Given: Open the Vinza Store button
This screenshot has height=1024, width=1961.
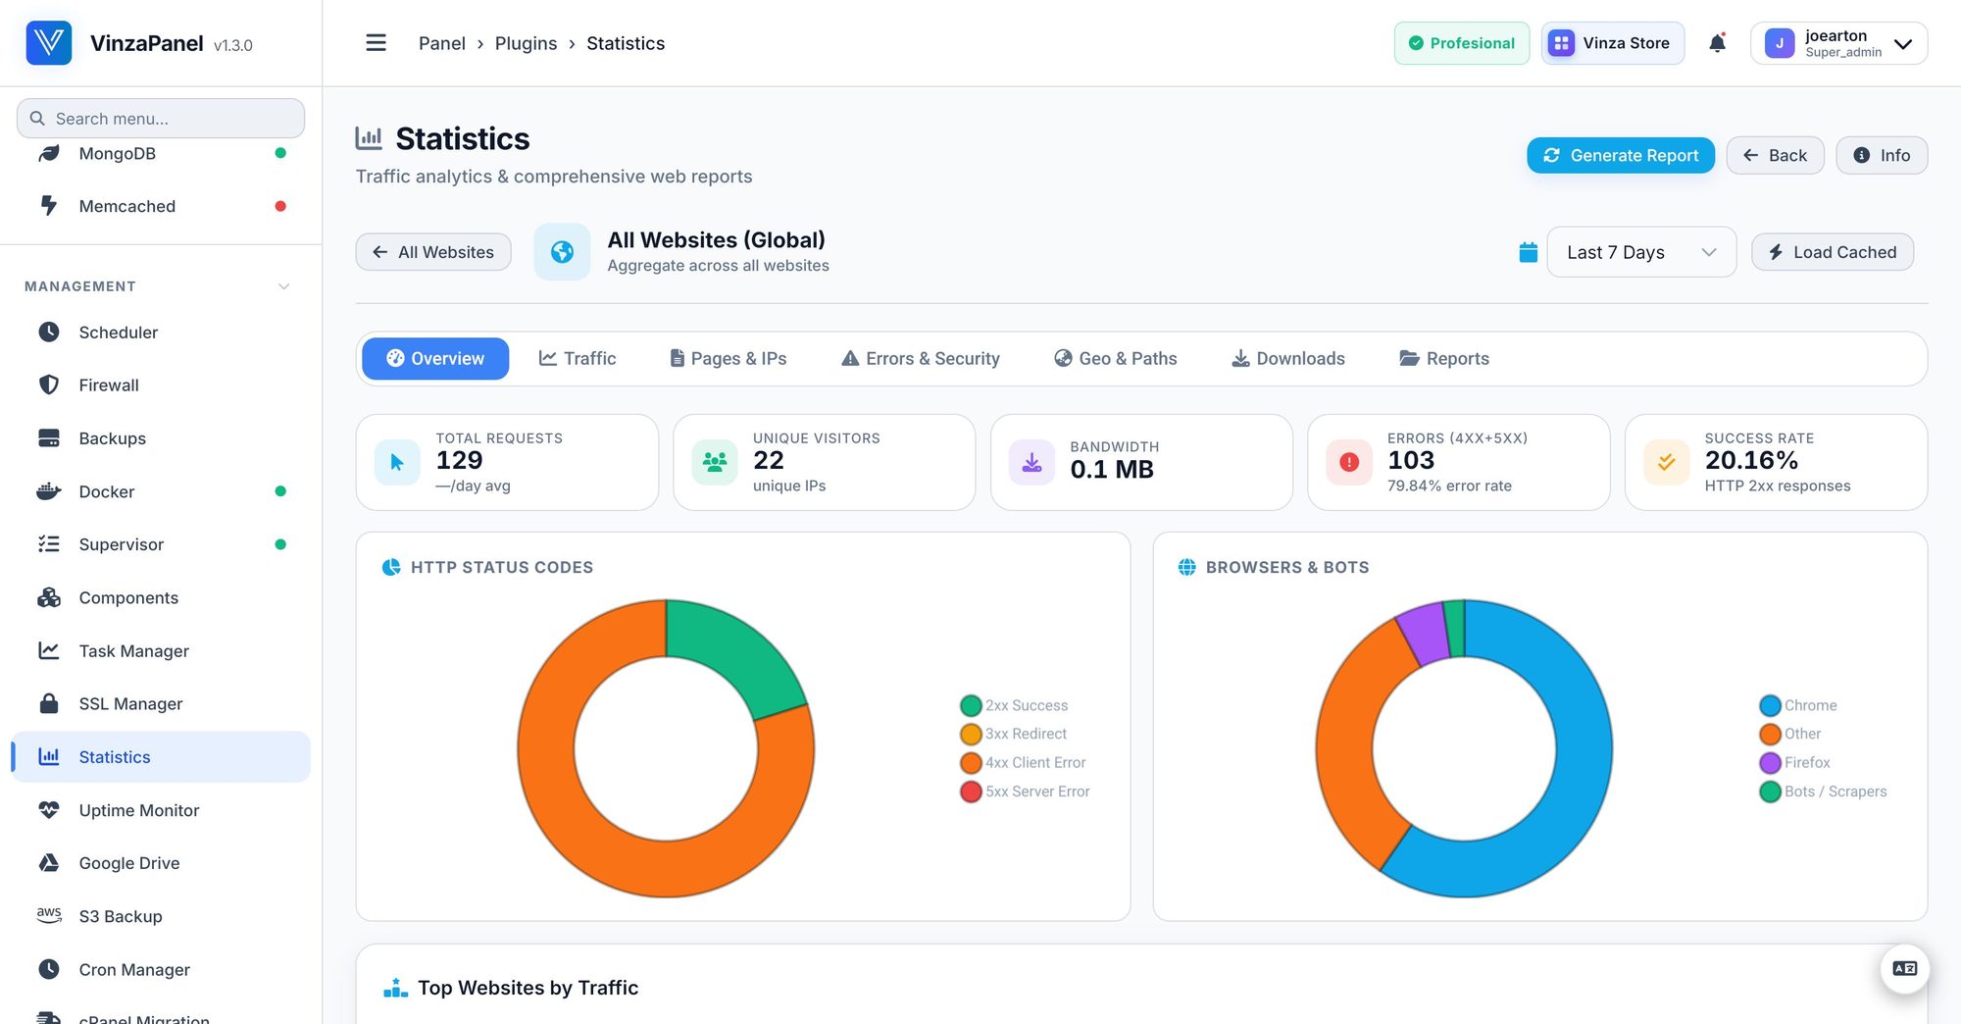Looking at the screenshot, I should click(x=1613, y=43).
